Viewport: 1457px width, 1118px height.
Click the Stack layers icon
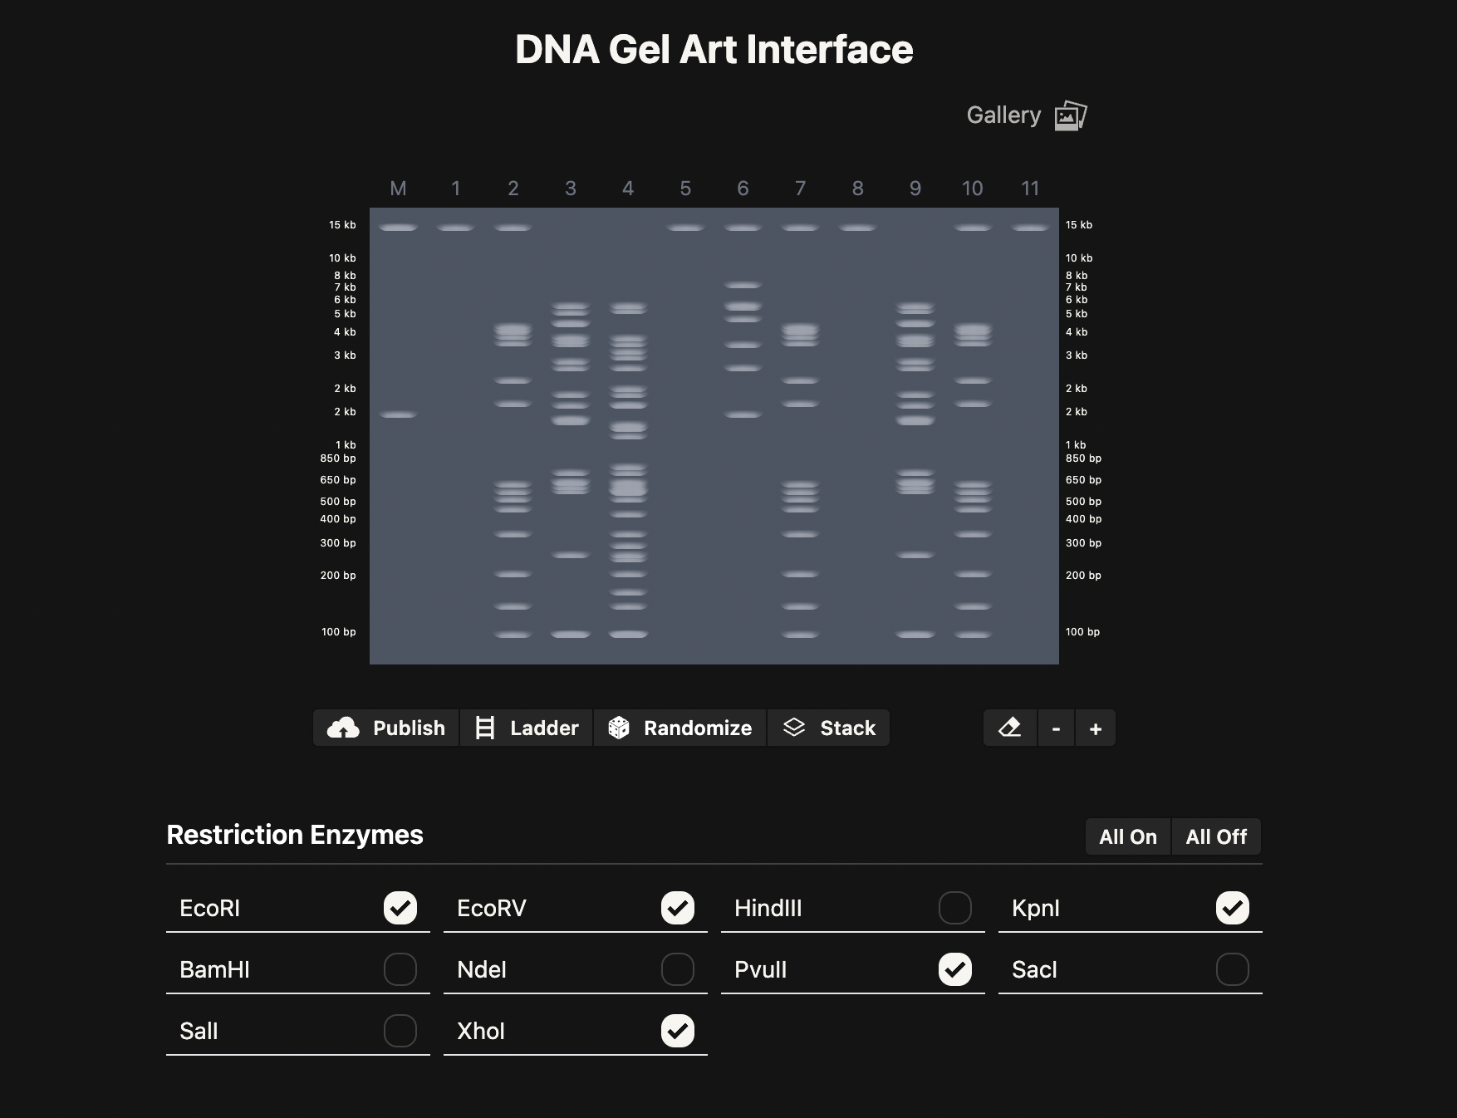[794, 728]
